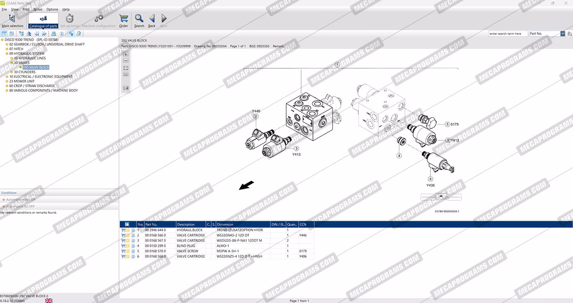Fit the drawing to the window

(x=126, y=68)
